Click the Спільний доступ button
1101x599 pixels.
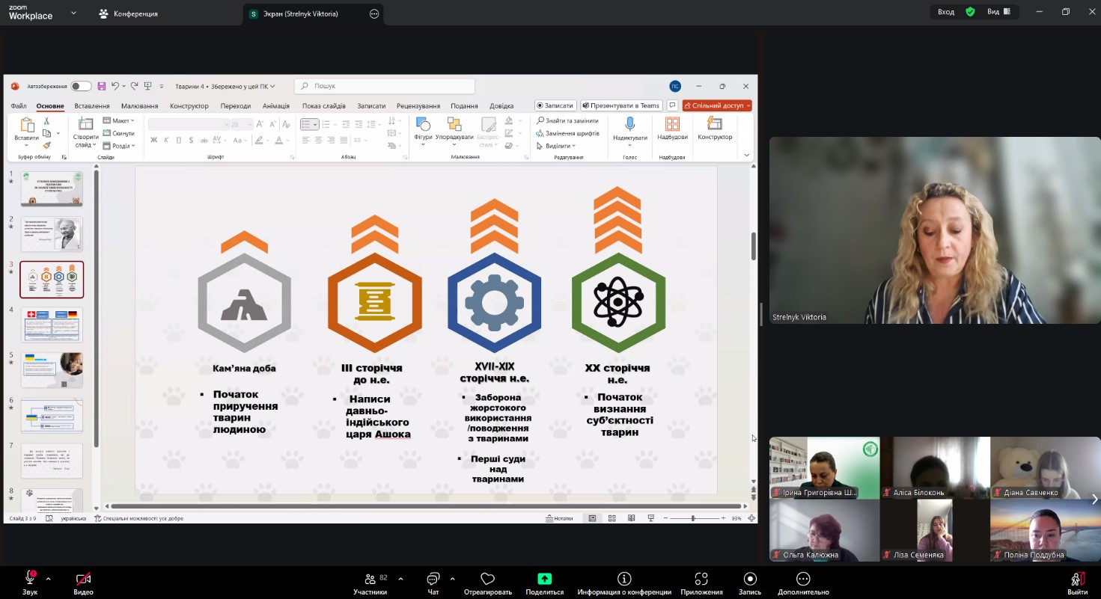pyautogui.click(x=716, y=105)
